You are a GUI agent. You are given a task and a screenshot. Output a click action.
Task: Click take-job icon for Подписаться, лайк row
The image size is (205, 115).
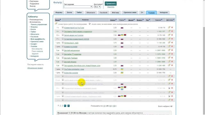coord(169,42)
